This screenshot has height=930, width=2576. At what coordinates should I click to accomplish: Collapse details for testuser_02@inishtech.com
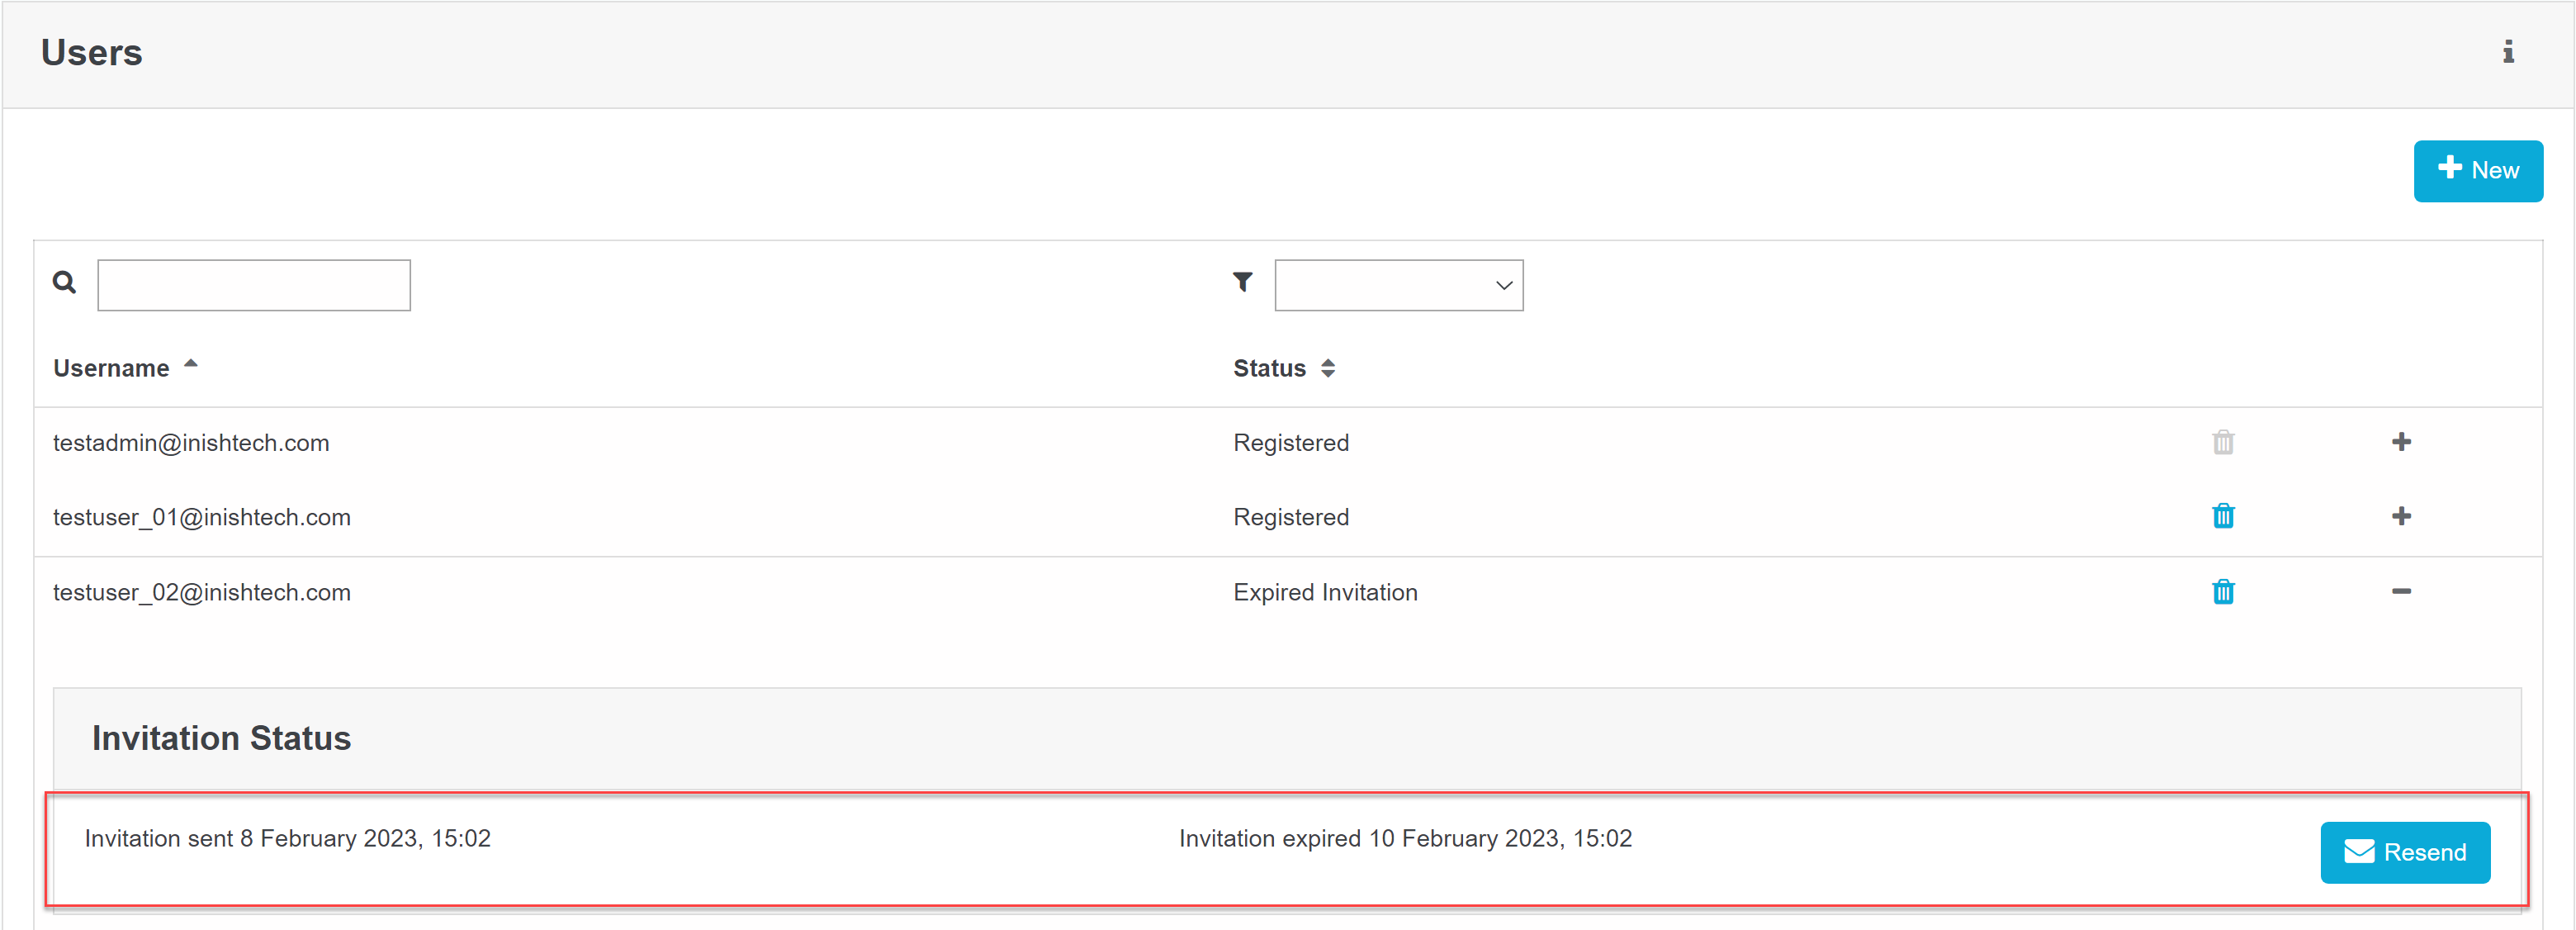(2402, 592)
